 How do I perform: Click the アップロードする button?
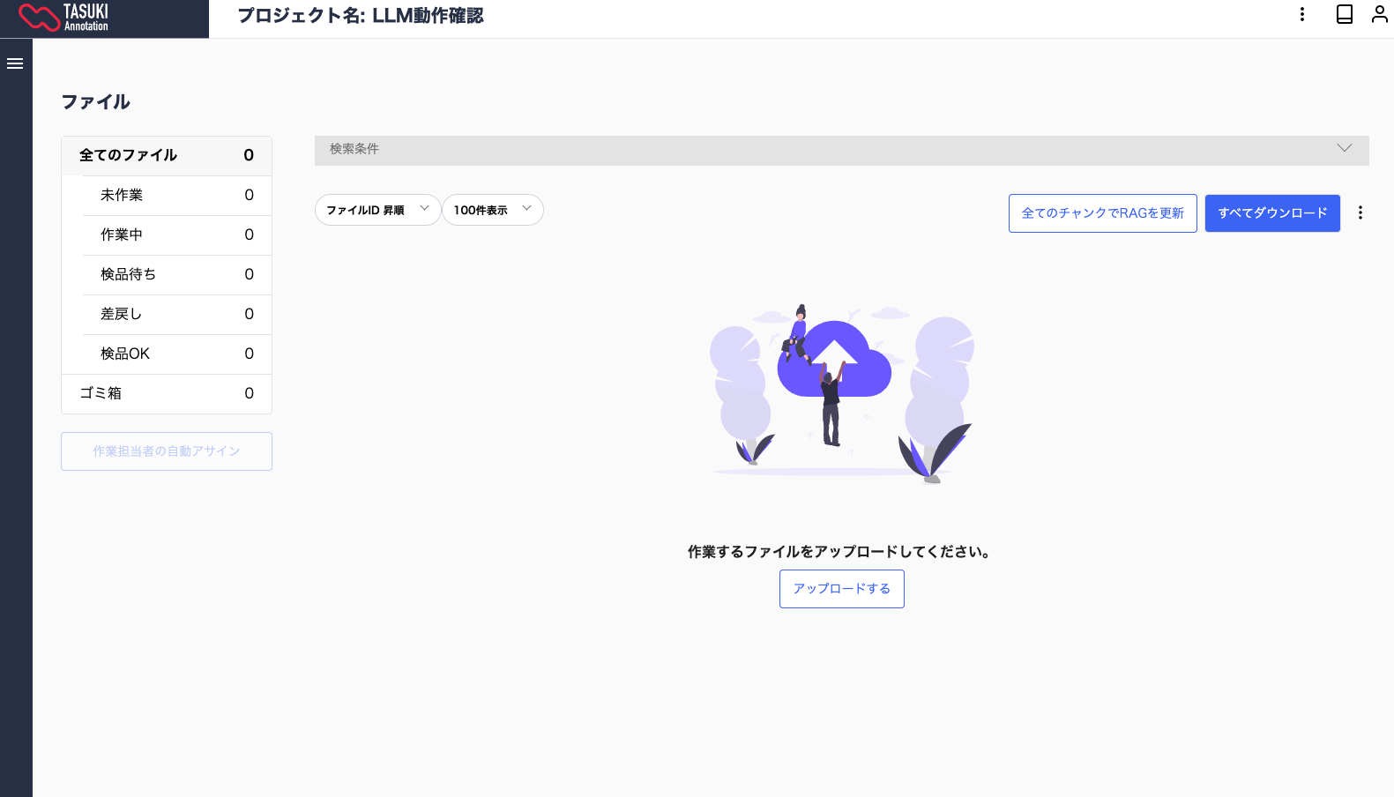(841, 589)
